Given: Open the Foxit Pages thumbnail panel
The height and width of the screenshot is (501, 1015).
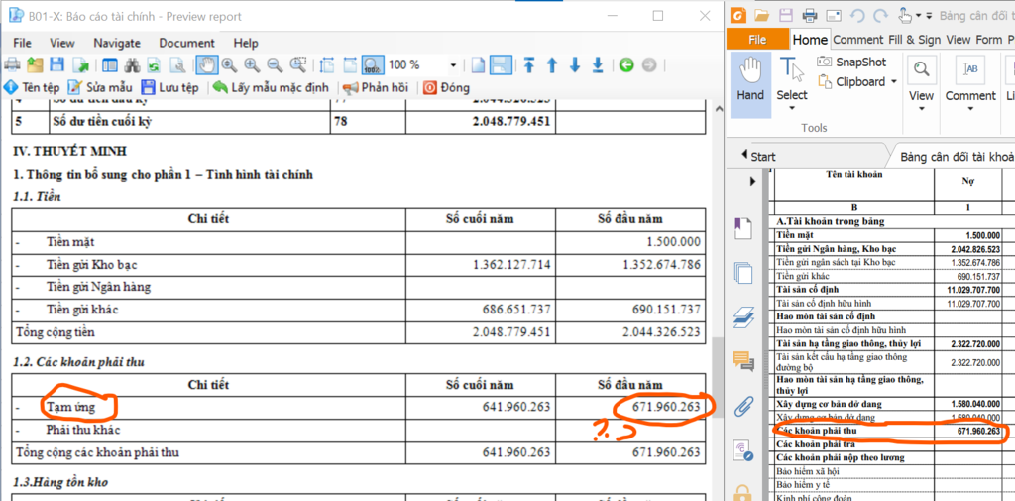Looking at the screenshot, I should 744,273.
